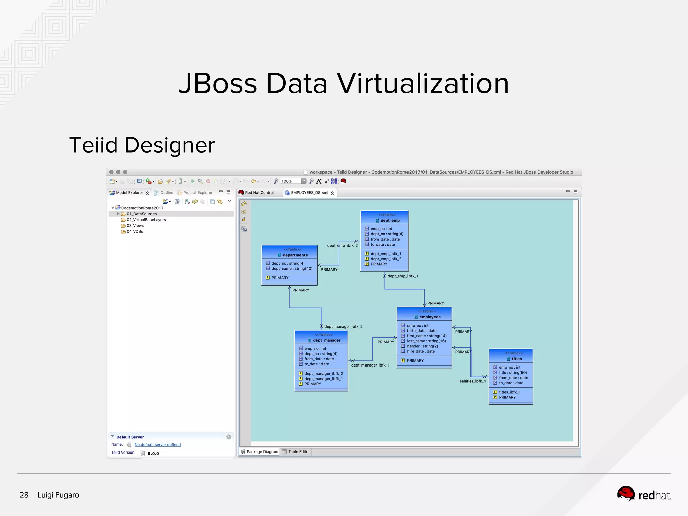The height and width of the screenshot is (516, 688).
Task: Click the new model project folder icon
Action: 165,202
